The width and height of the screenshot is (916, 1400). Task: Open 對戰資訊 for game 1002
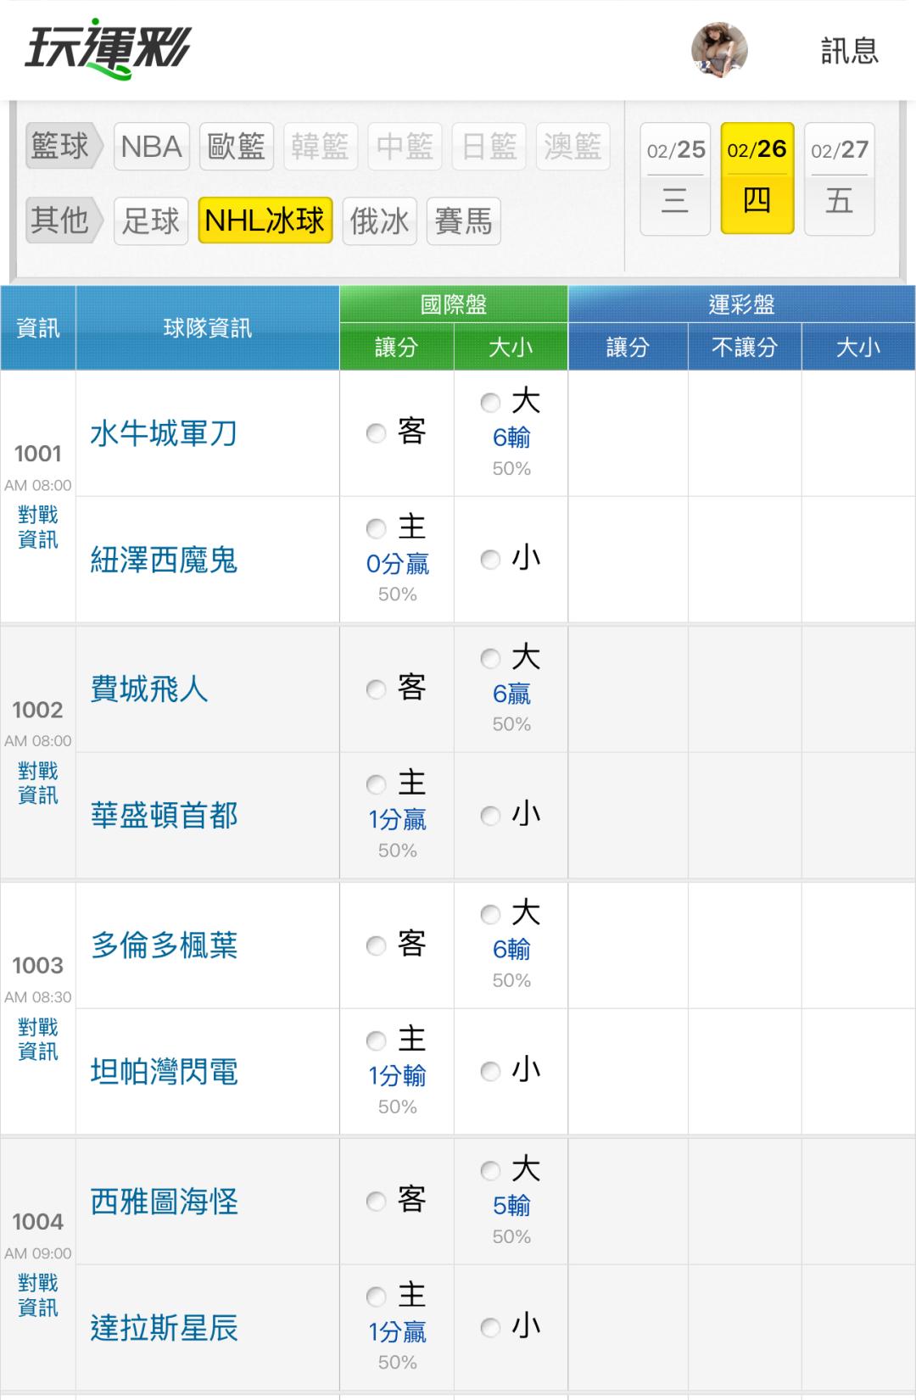(38, 783)
